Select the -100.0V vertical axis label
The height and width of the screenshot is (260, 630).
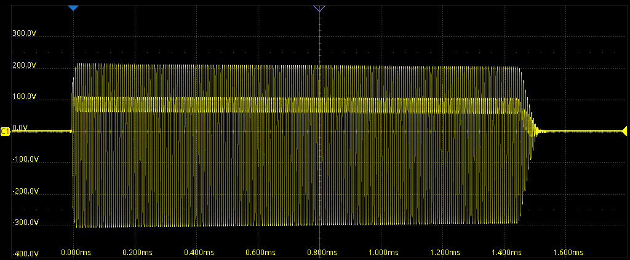tap(26, 160)
